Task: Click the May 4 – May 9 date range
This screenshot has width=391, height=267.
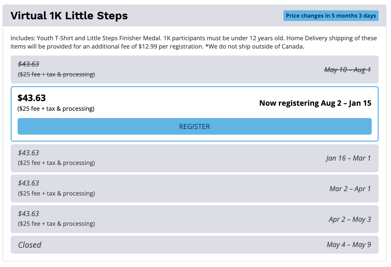Action: click(348, 245)
